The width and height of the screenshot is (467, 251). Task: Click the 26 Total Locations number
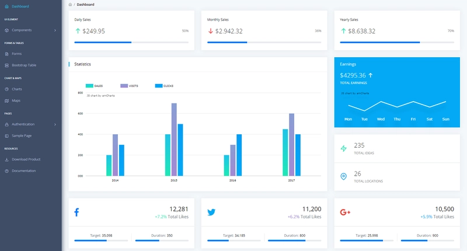click(x=357, y=173)
